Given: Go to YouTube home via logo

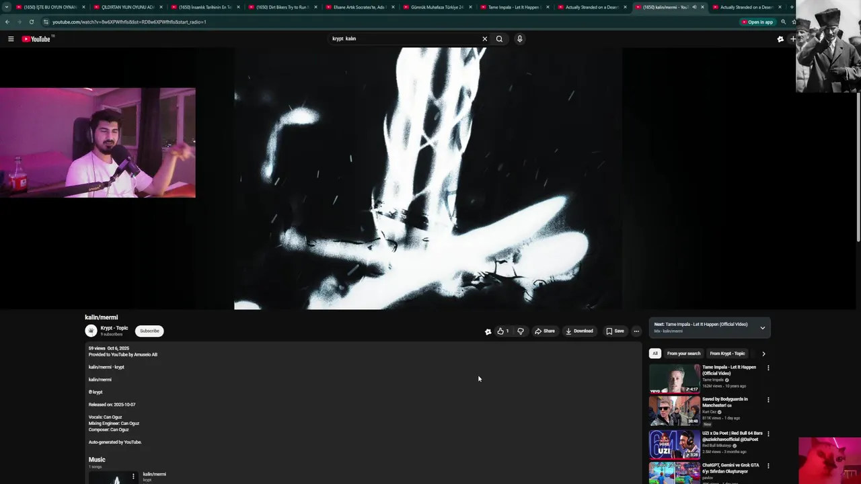Looking at the screenshot, I should coord(36,39).
